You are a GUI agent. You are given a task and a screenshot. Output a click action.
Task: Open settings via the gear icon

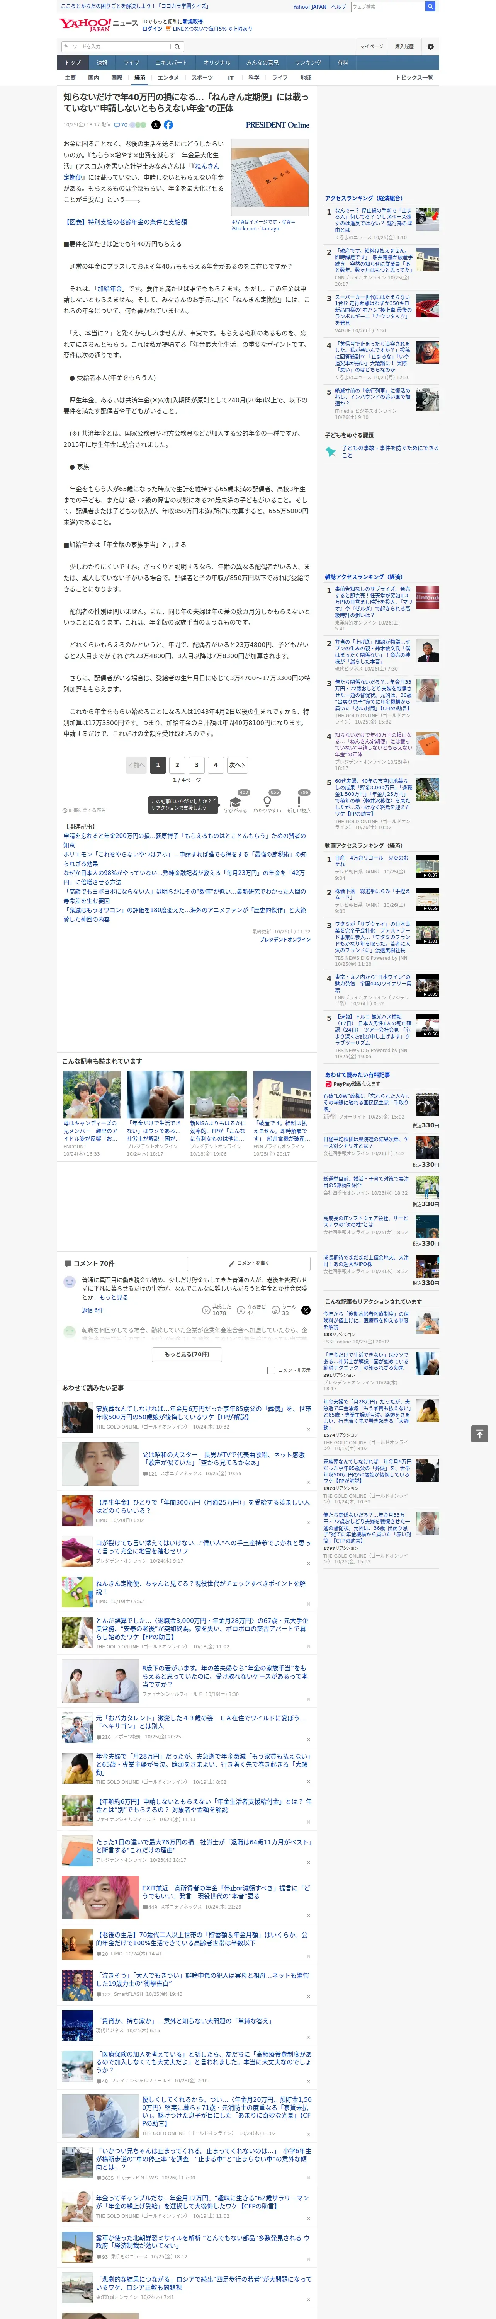430,47
